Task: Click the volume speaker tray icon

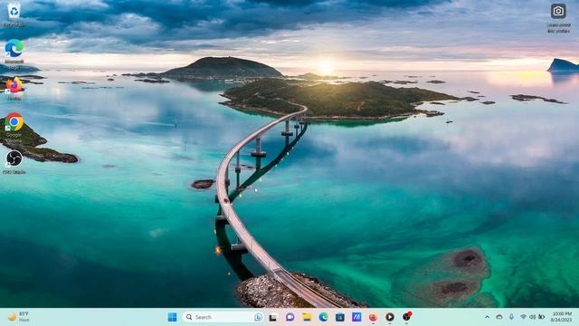Action: (533, 317)
